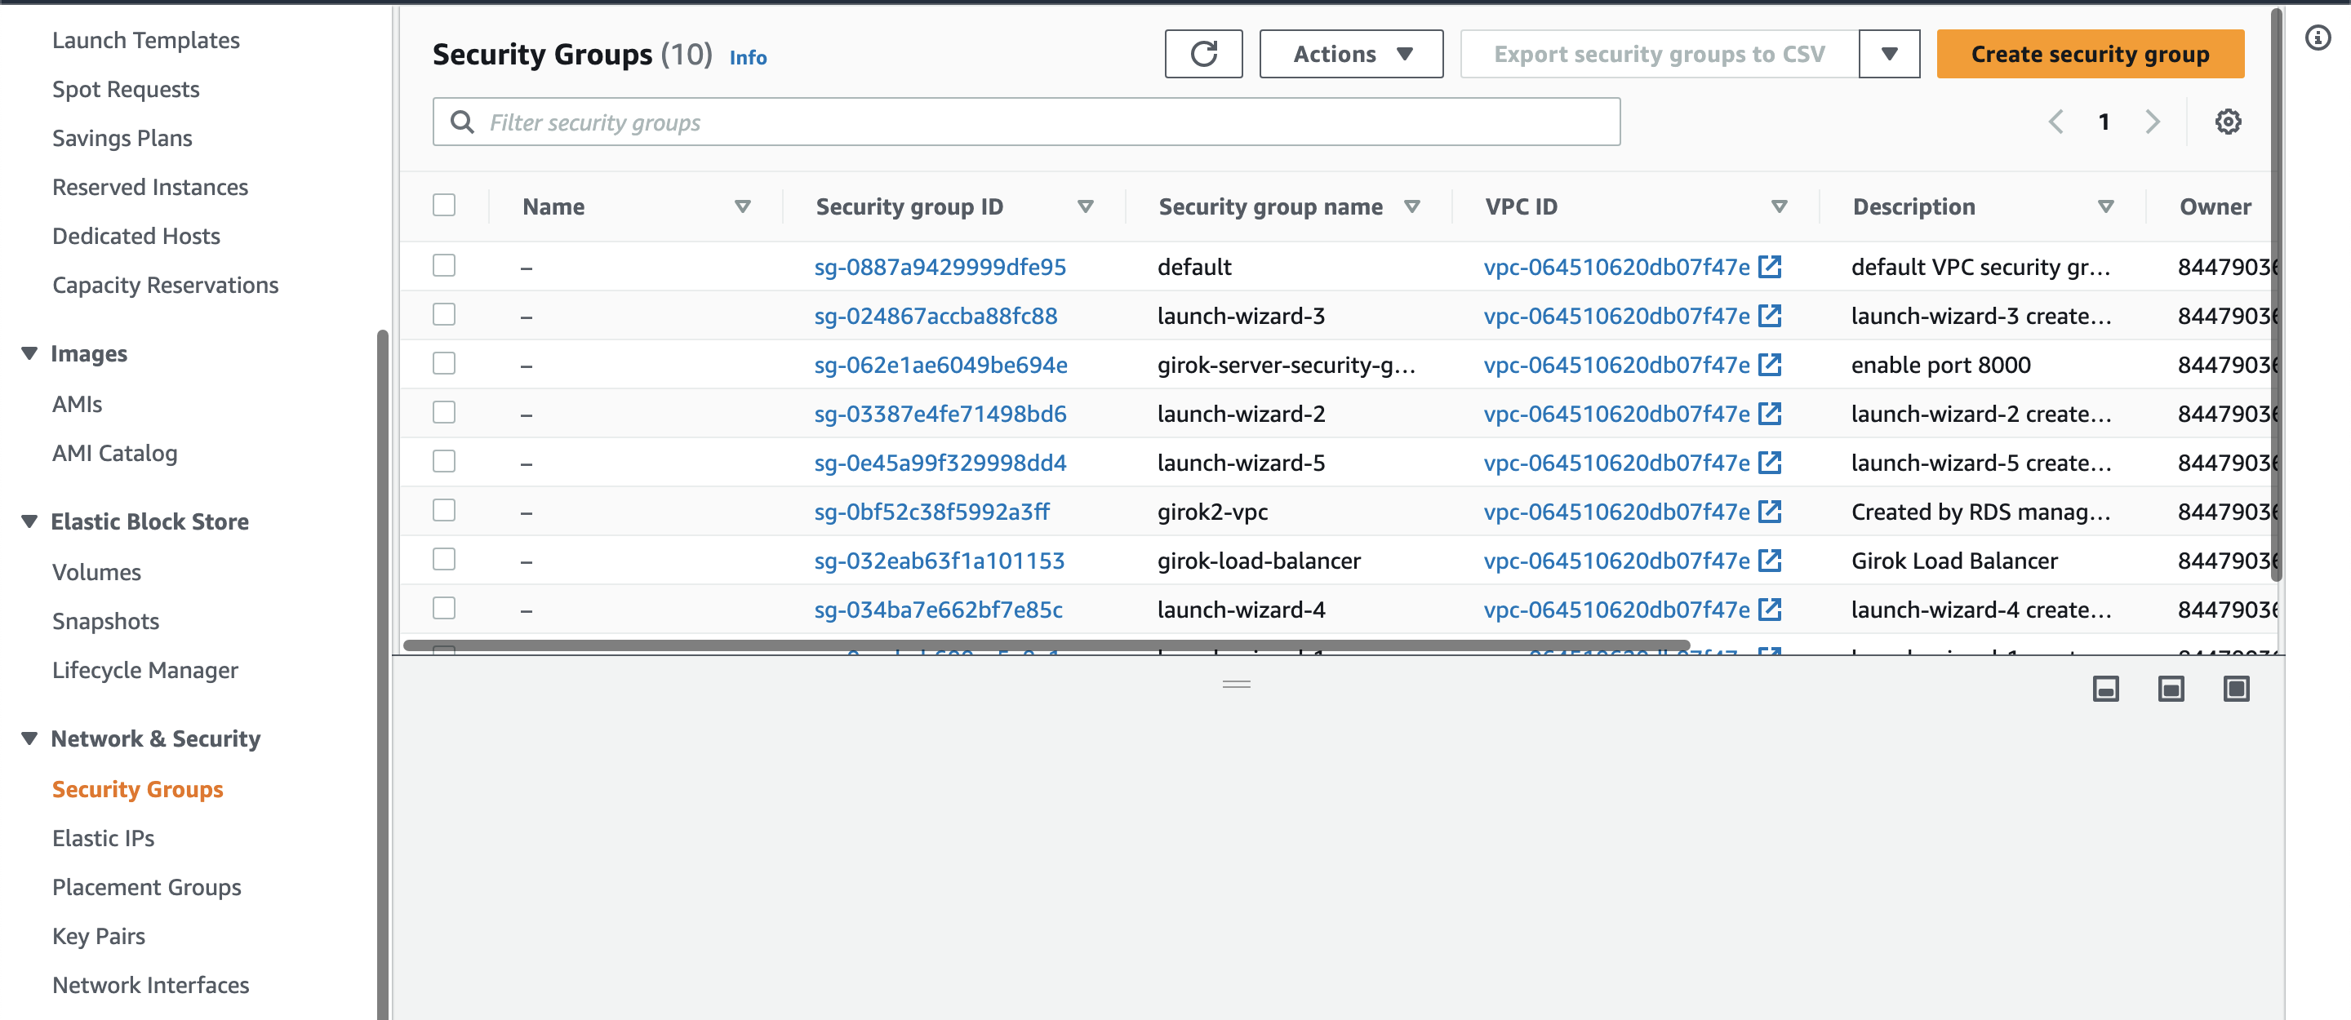Navigate to AMI Catalog in the sidebar
Screen dimensions: 2351x1020
[115, 453]
